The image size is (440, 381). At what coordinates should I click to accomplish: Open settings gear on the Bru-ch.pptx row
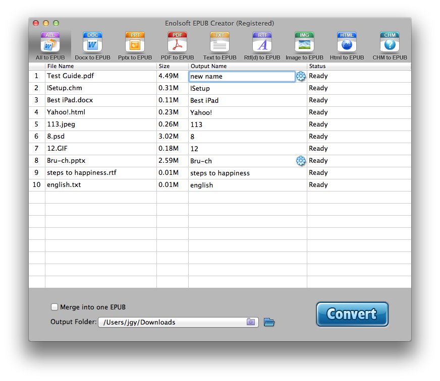[x=301, y=161]
